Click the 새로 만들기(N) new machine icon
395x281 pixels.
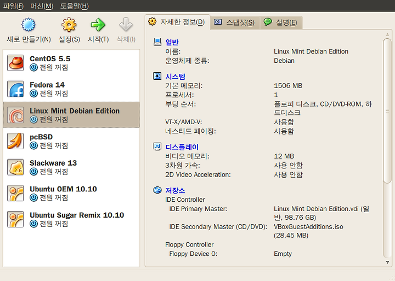tap(29, 25)
